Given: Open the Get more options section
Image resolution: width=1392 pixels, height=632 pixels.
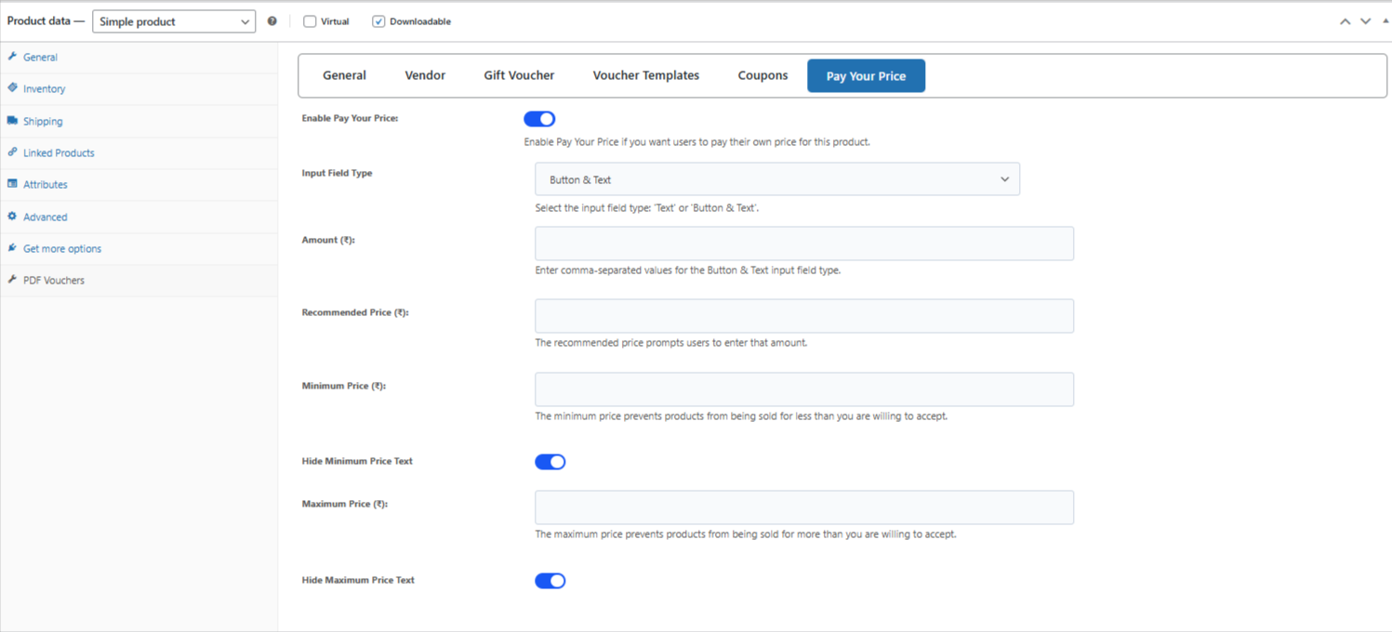Looking at the screenshot, I should click(x=139, y=248).
